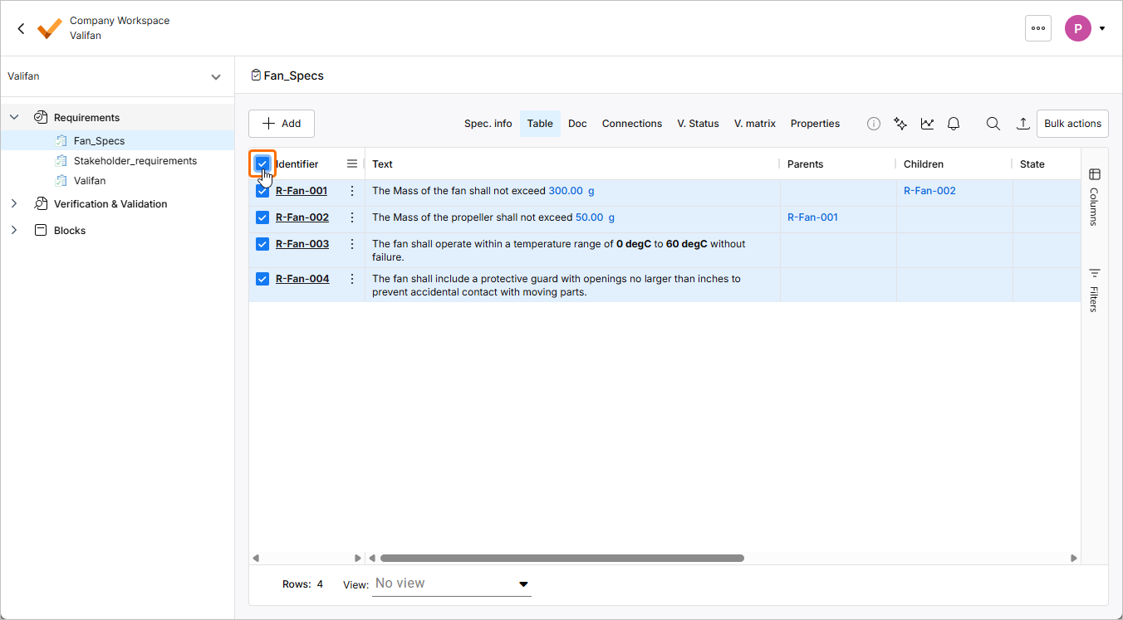Open the Connections tab
1123x620 pixels.
click(632, 124)
